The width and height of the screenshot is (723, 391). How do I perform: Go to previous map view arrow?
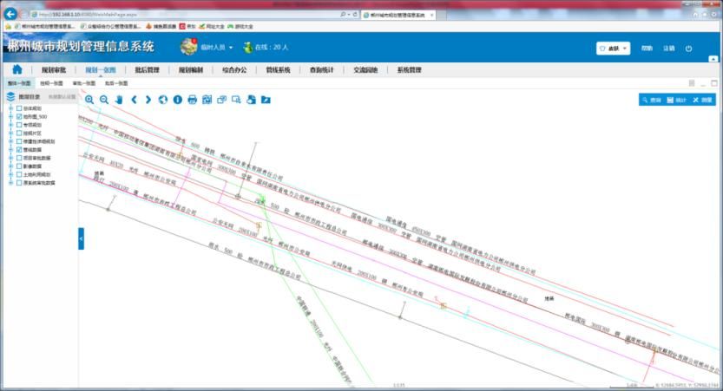(134, 100)
